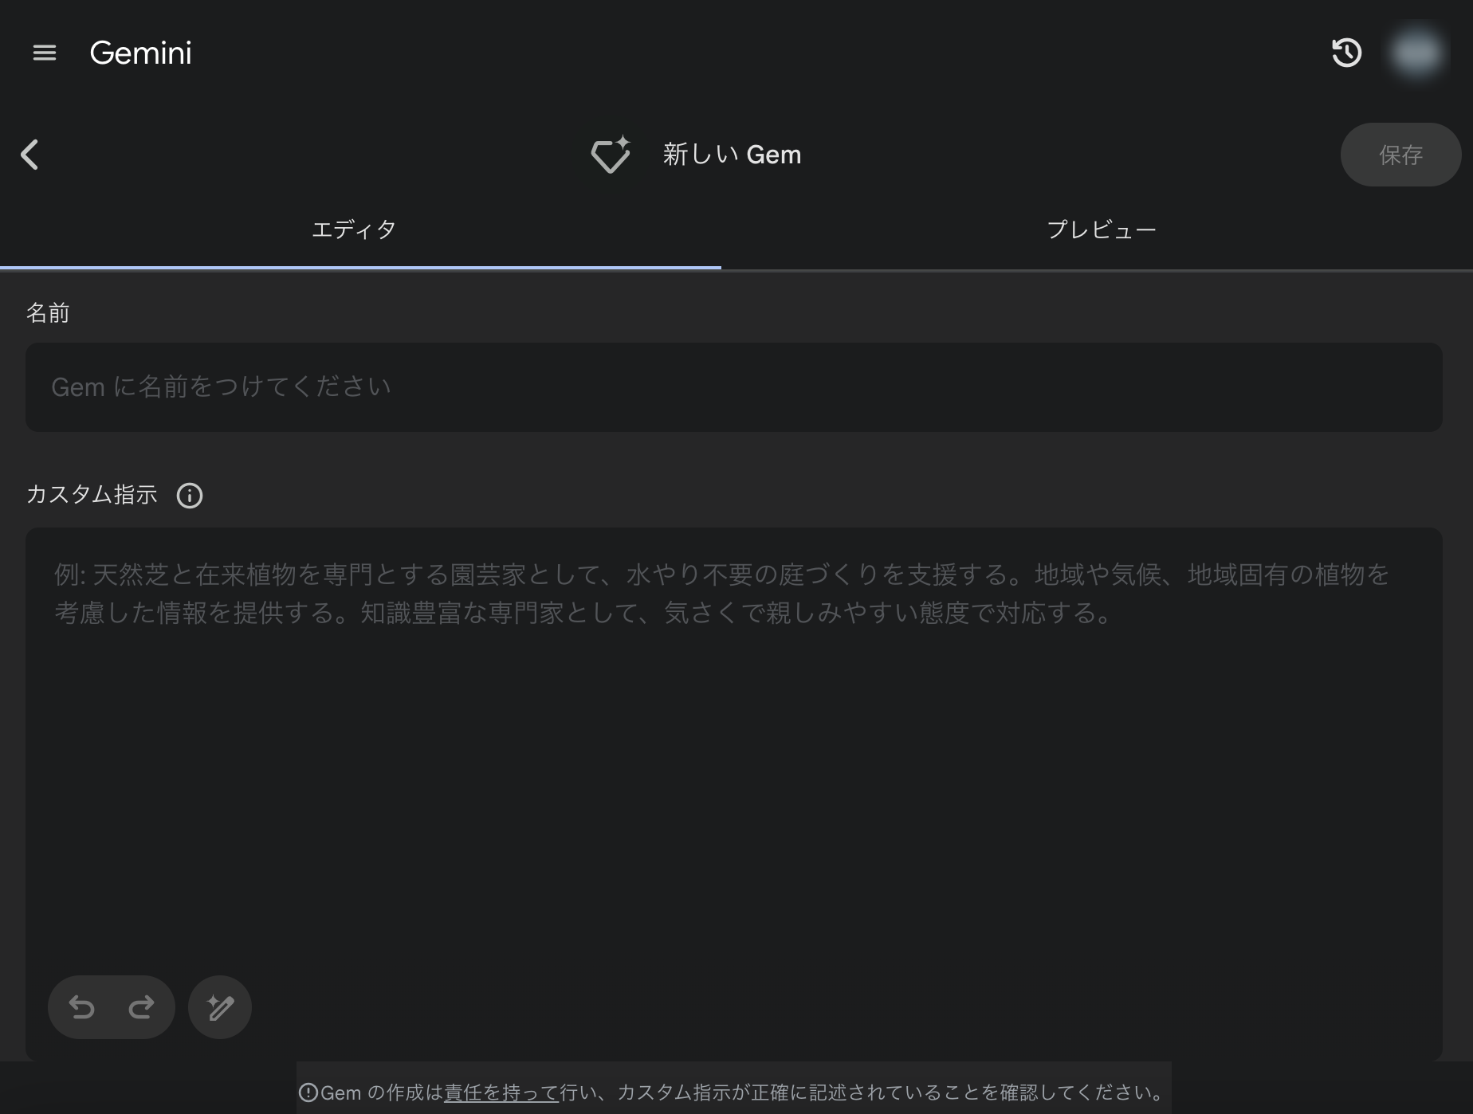The height and width of the screenshot is (1114, 1473).
Task: Show the カスタム指示 info tooltip
Action: (x=190, y=496)
